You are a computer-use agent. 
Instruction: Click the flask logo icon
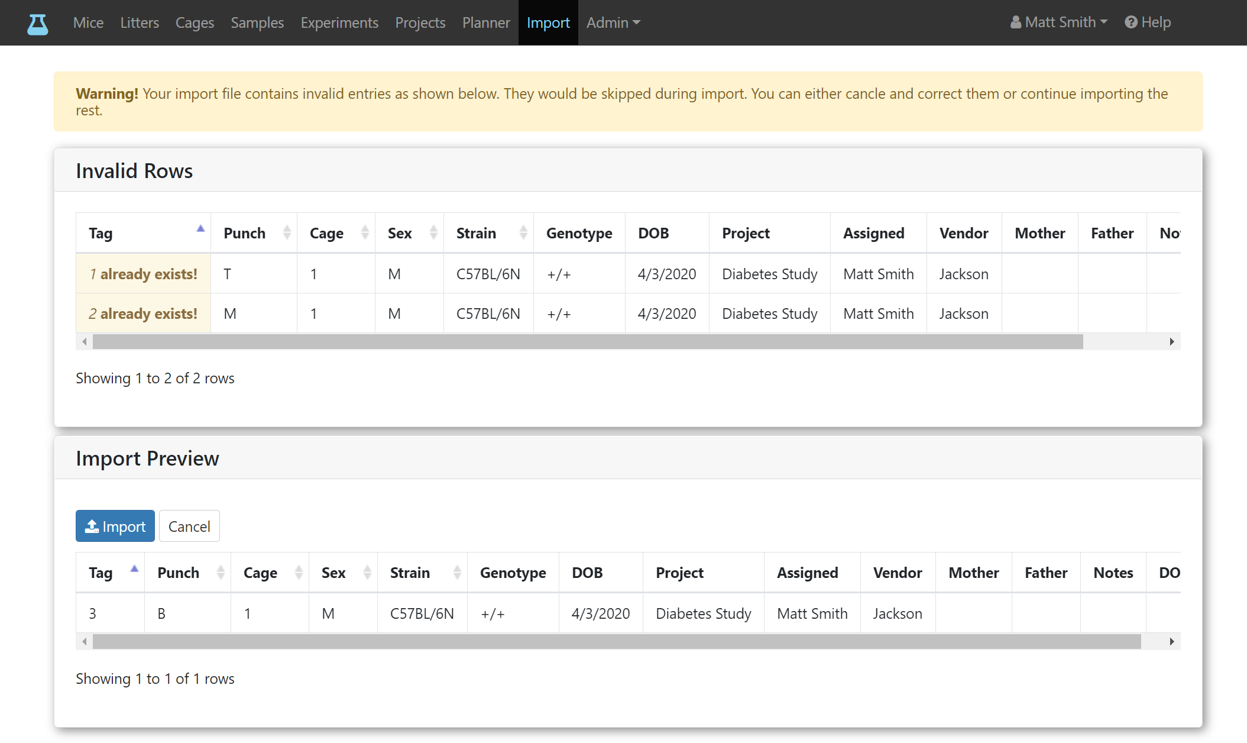[x=38, y=24]
